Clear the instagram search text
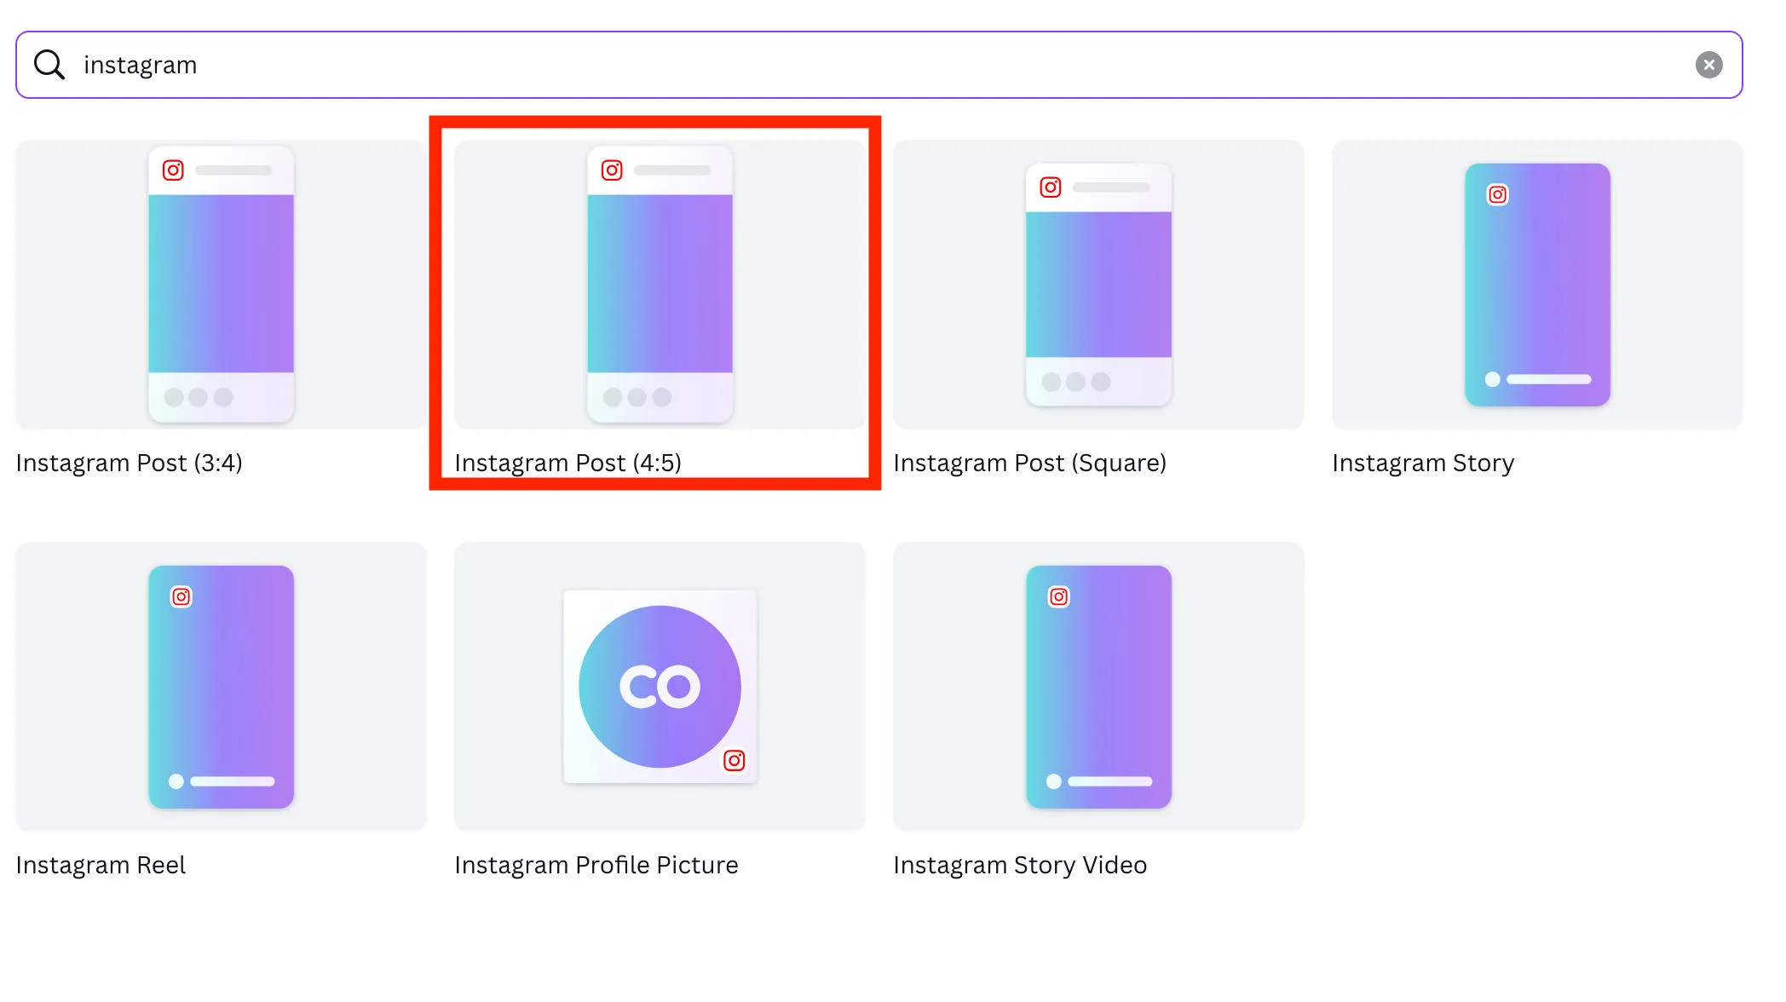This screenshot has height=1002, width=1786. (1708, 65)
